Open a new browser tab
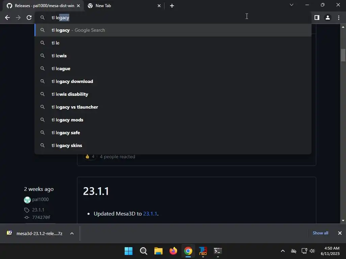Image resolution: width=346 pixels, height=259 pixels. 172,6
